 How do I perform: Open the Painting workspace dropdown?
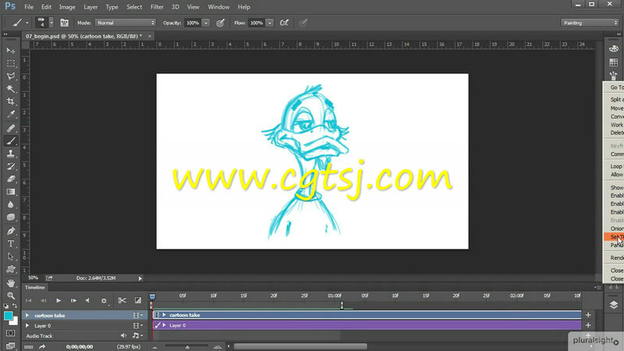(590, 23)
